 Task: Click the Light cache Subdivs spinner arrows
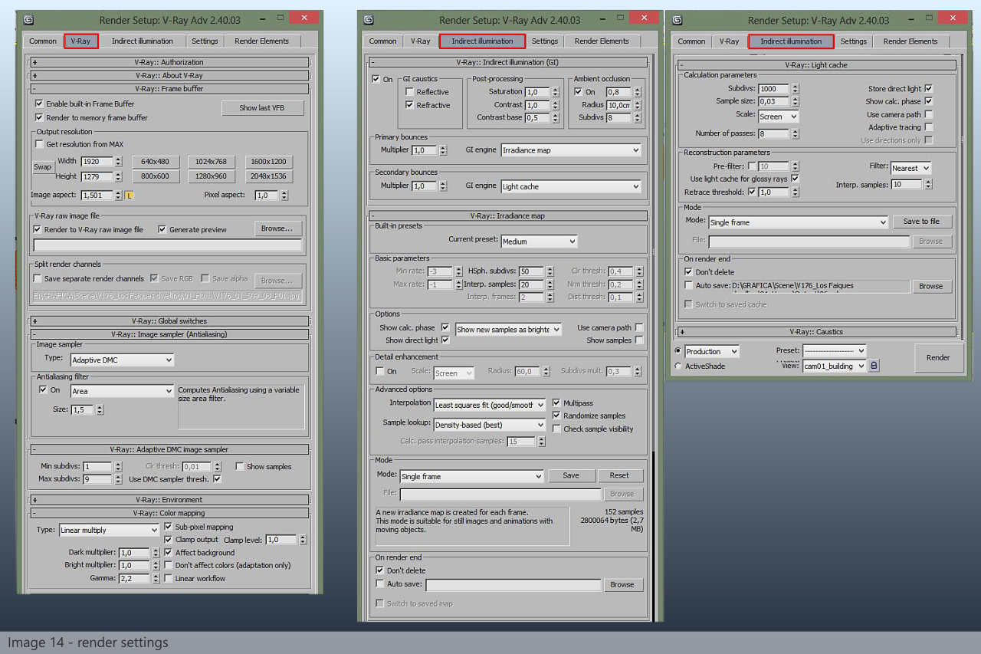point(795,89)
